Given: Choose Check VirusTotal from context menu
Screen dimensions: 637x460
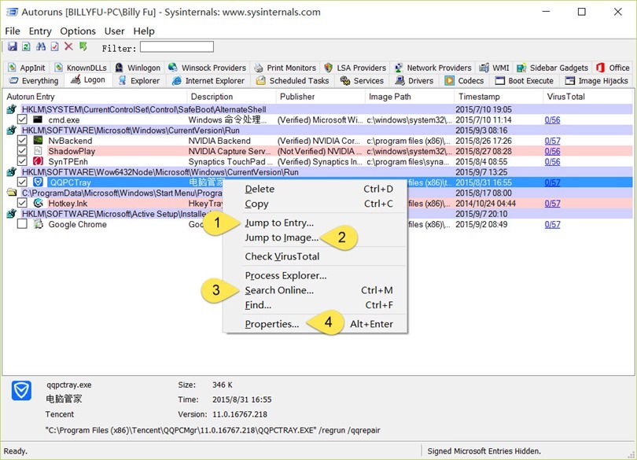Looking at the screenshot, I should pyautogui.click(x=315, y=257).
